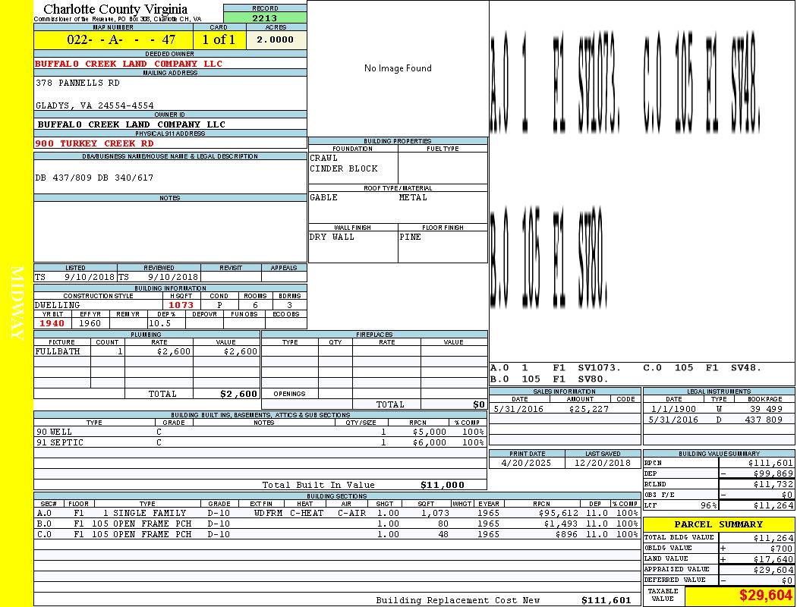Click Building Replacement Cost New $111,601
797x607 pixels.
coord(606,600)
